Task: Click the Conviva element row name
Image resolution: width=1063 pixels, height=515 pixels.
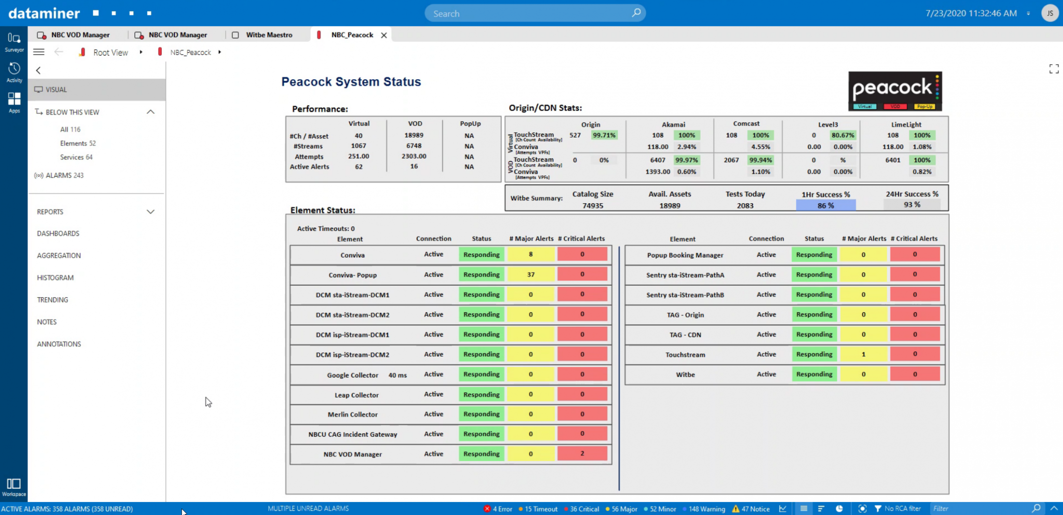Action: pos(352,255)
